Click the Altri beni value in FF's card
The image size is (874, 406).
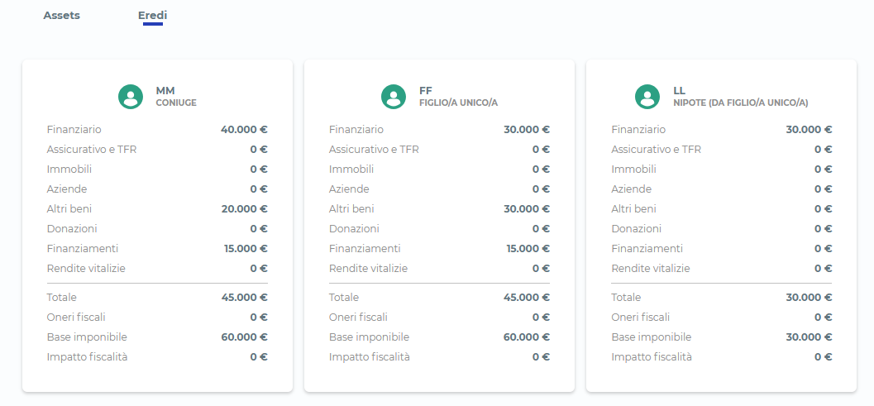[527, 209]
